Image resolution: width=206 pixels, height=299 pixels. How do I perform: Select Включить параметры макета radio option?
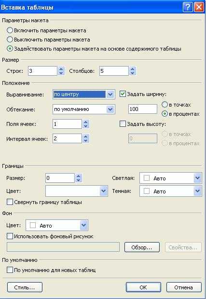(10, 30)
